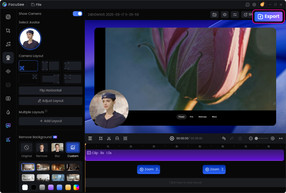The height and width of the screenshot is (193, 286).
Task: Open the timeline track settings icon
Action: [90, 138]
